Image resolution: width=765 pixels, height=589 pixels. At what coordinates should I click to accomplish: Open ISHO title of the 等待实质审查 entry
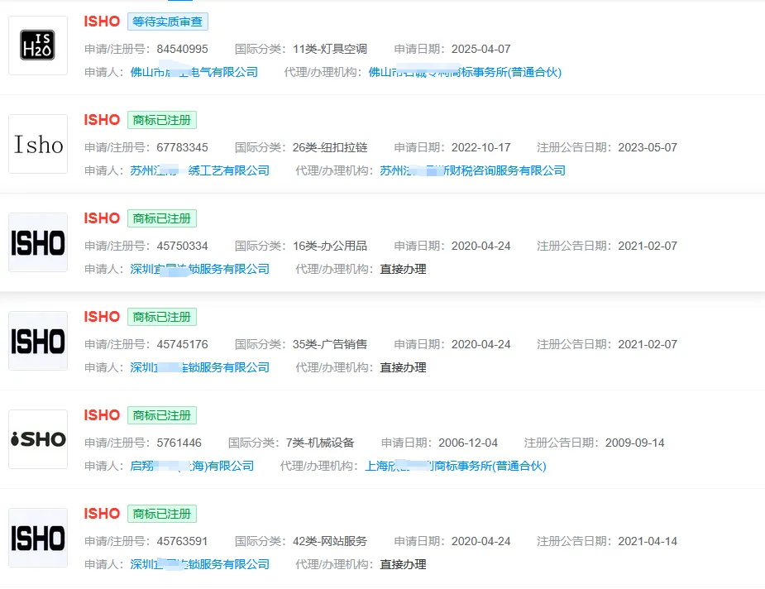coord(102,22)
